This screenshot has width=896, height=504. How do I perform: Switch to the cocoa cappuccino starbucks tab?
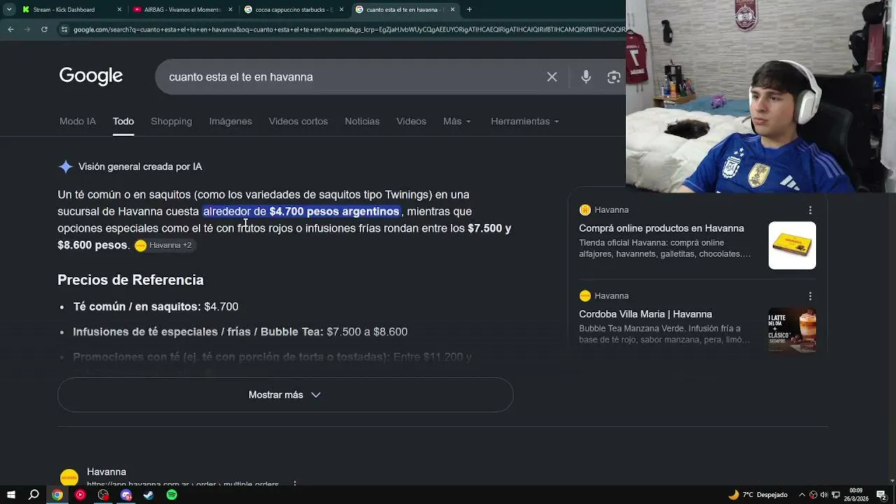[294, 10]
